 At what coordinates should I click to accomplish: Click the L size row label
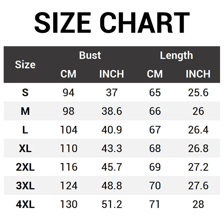(25, 130)
